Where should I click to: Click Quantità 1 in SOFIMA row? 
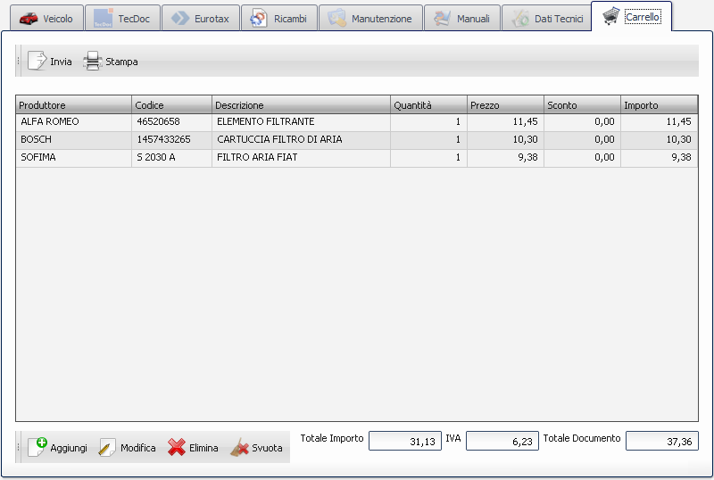[428, 158]
